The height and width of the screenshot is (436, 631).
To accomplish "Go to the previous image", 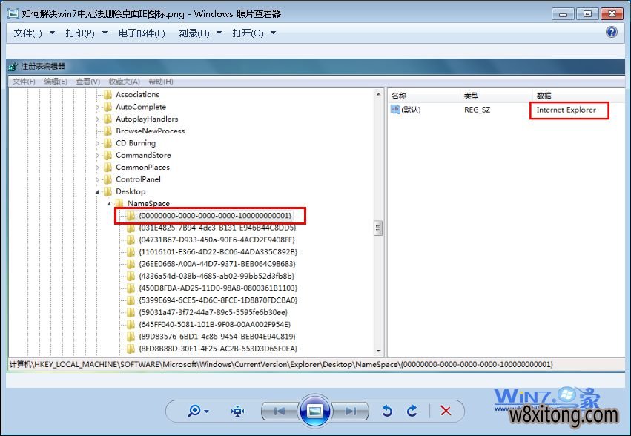I will [x=280, y=411].
